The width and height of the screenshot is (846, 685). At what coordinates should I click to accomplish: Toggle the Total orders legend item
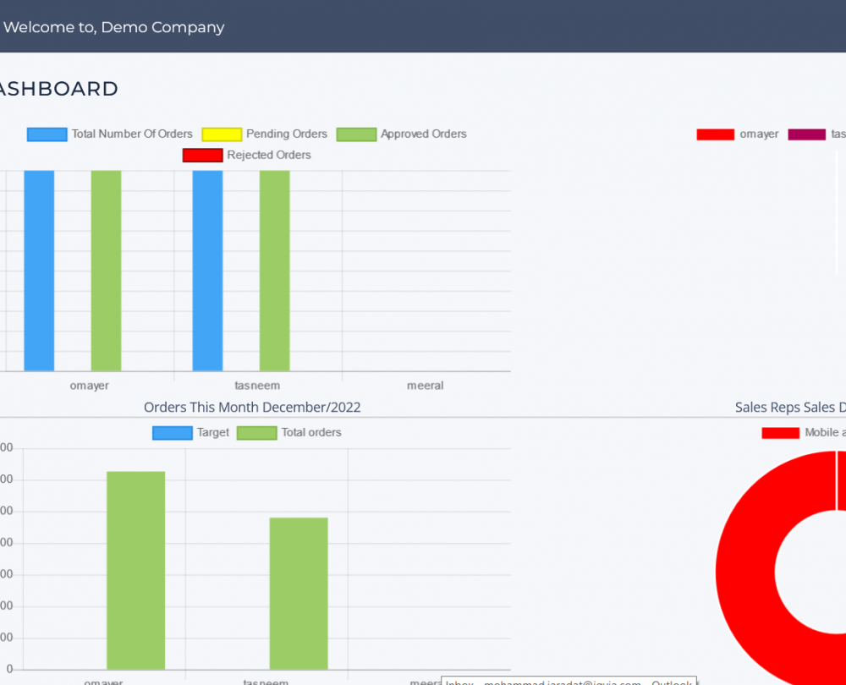289,433
